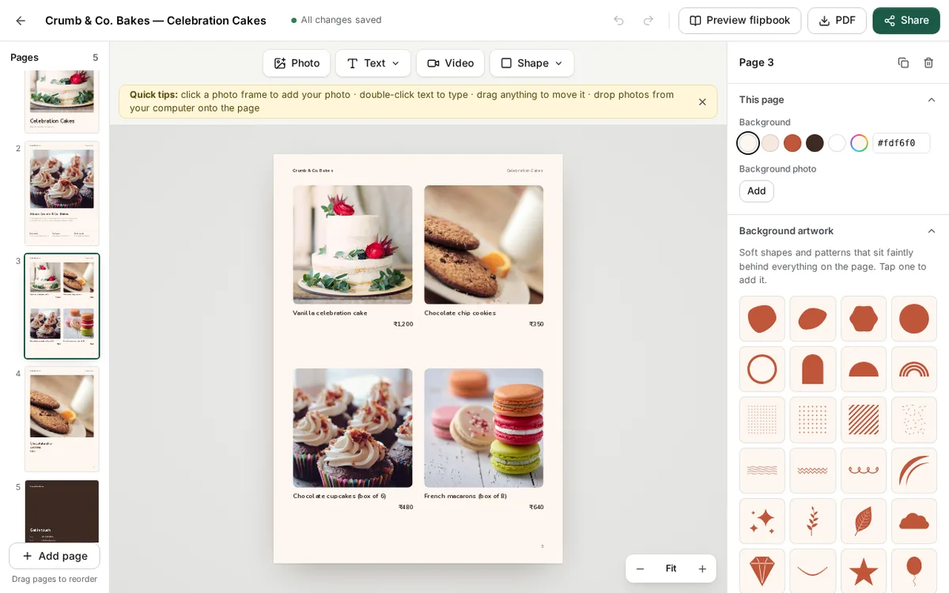The image size is (949, 593).
Task: Click the green Share button
Action: (906, 21)
